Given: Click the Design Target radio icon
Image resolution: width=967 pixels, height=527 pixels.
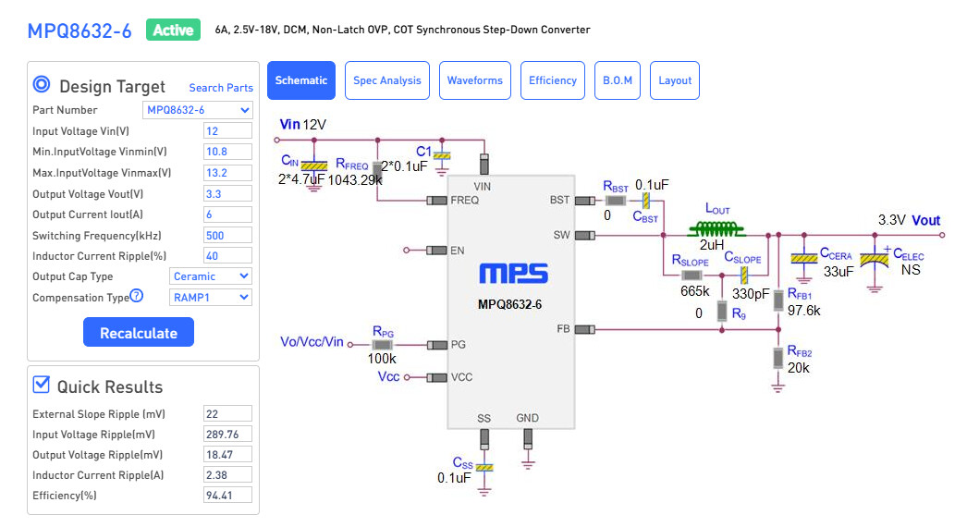Looking at the screenshot, I should point(42,85).
